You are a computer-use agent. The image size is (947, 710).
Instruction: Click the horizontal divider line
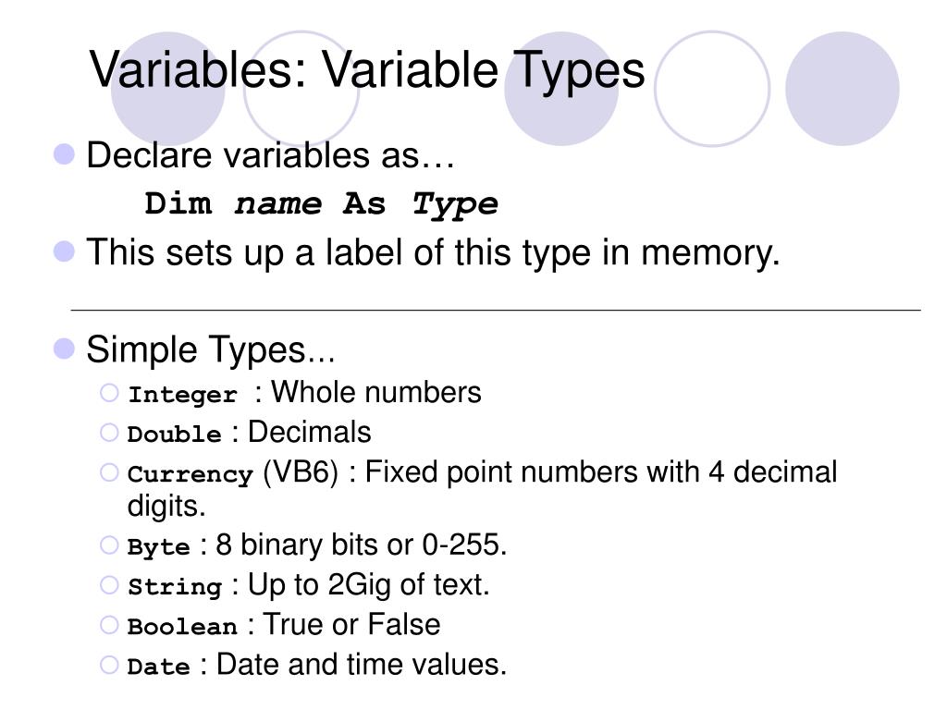point(496,310)
